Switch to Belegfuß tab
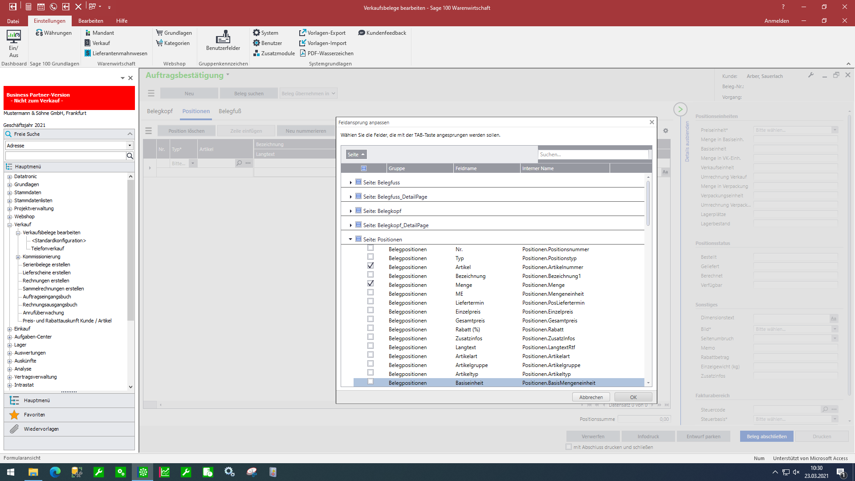Screen dimensions: 855x481 pos(230,111)
